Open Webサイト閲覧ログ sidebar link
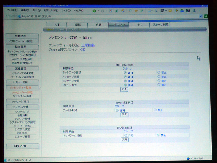 pyautogui.click(x=22, y=63)
